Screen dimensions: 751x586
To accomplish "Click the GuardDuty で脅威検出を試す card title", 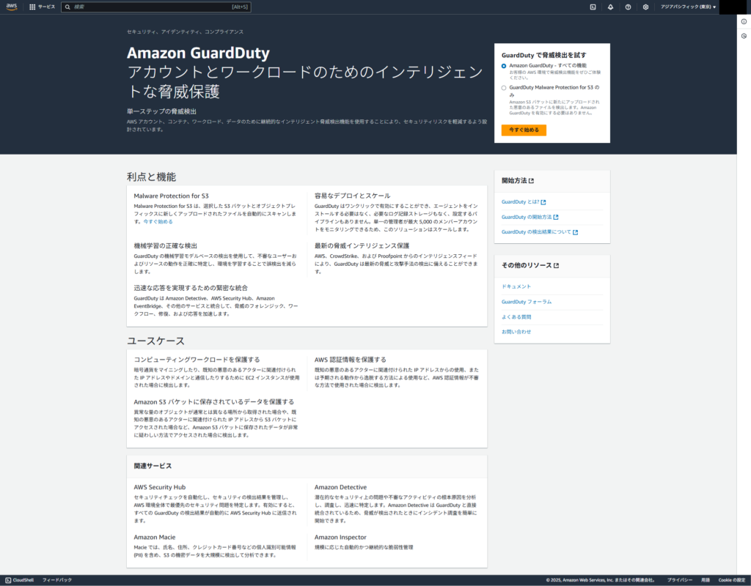I will coord(543,56).
